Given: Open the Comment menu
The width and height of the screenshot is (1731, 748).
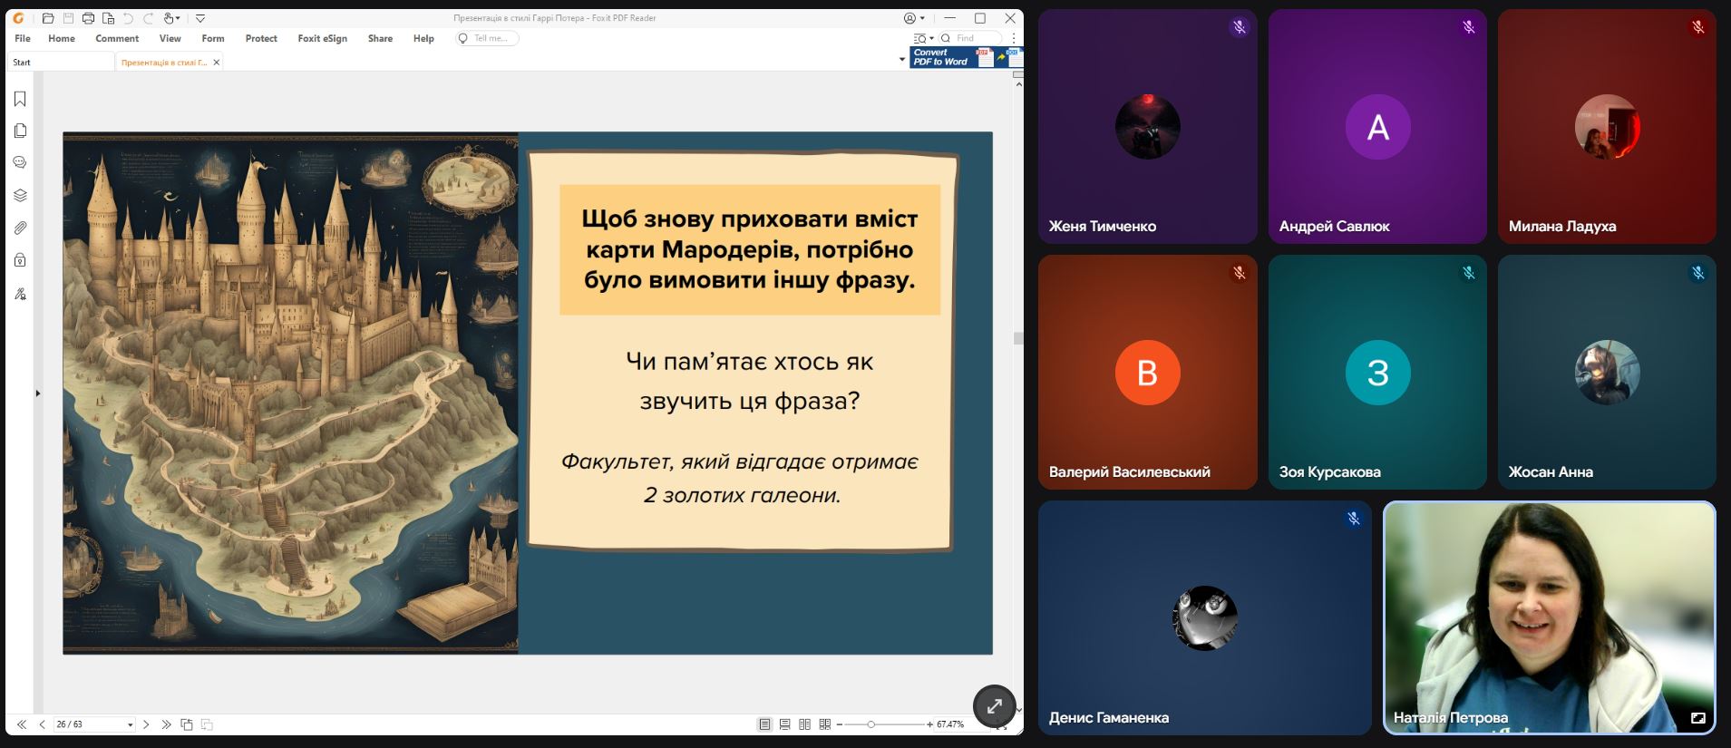Looking at the screenshot, I should pyautogui.click(x=117, y=38).
